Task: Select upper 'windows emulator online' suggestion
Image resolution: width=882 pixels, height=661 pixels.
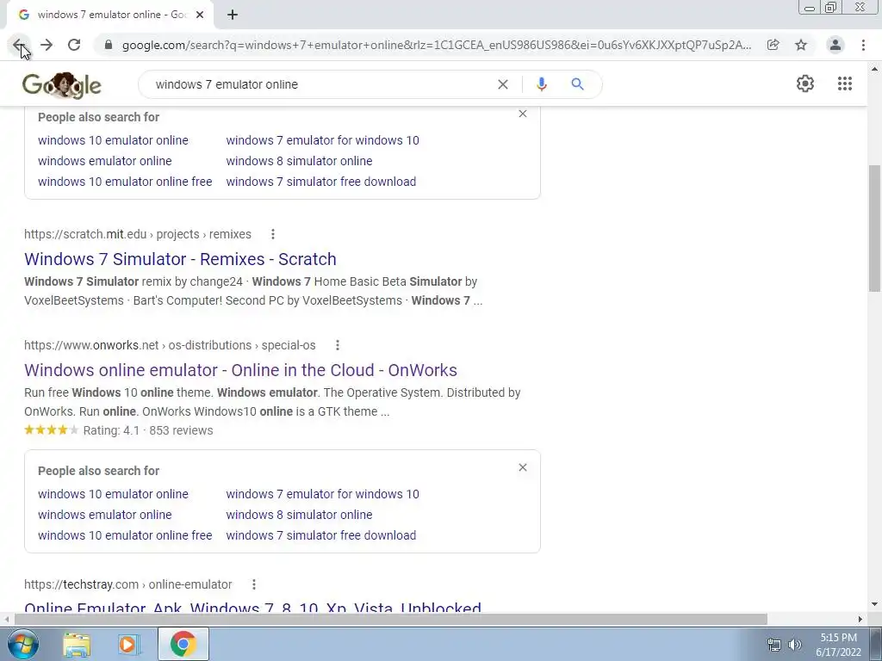Action: tap(104, 161)
